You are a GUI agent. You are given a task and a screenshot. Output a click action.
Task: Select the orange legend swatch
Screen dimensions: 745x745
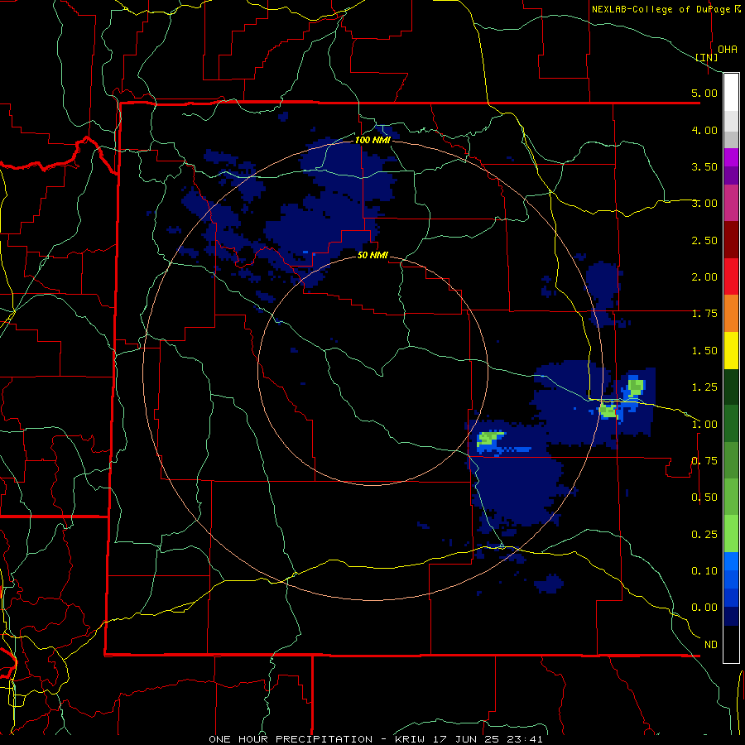pyautogui.click(x=731, y=314)
